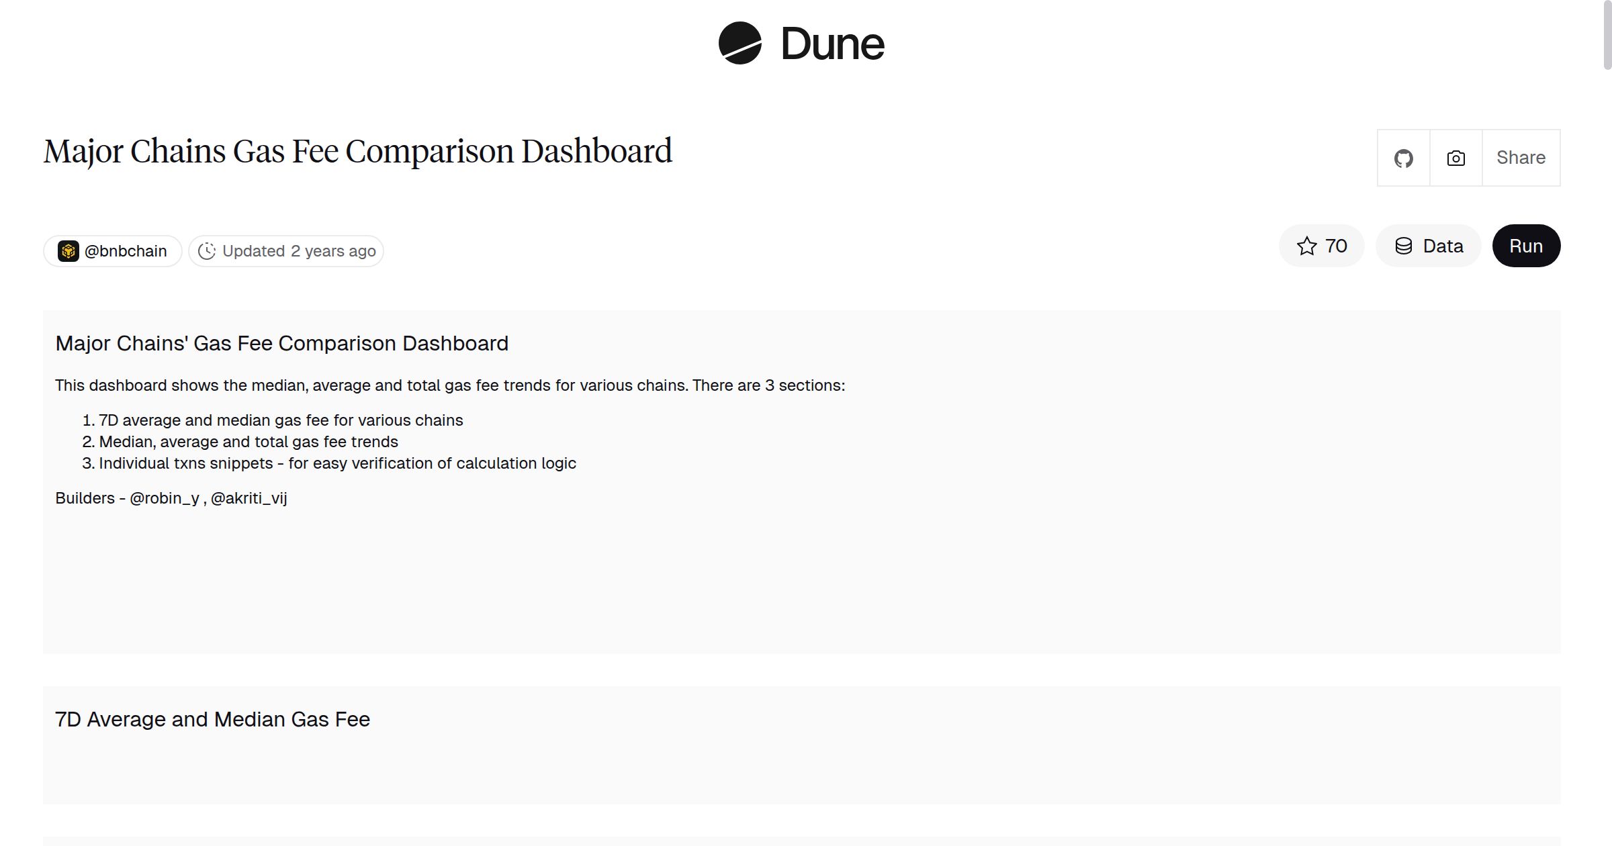Click the Dune logo
This screenshot has width=1612, height=846.
[x=801, y=44]
